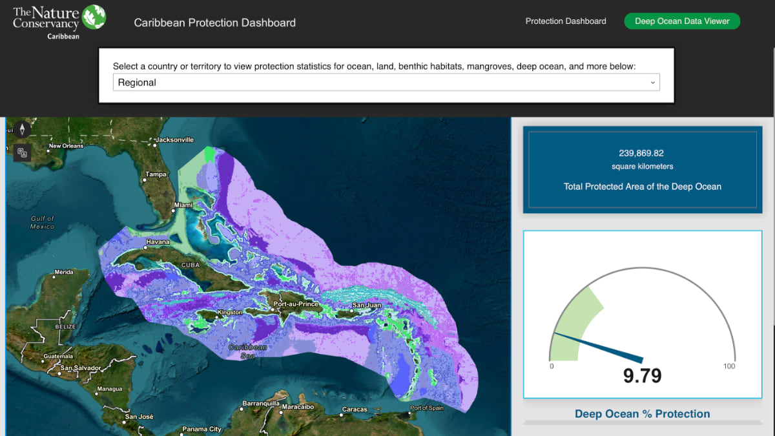Open the basemap switcher on the map

[x=22, y=152]
